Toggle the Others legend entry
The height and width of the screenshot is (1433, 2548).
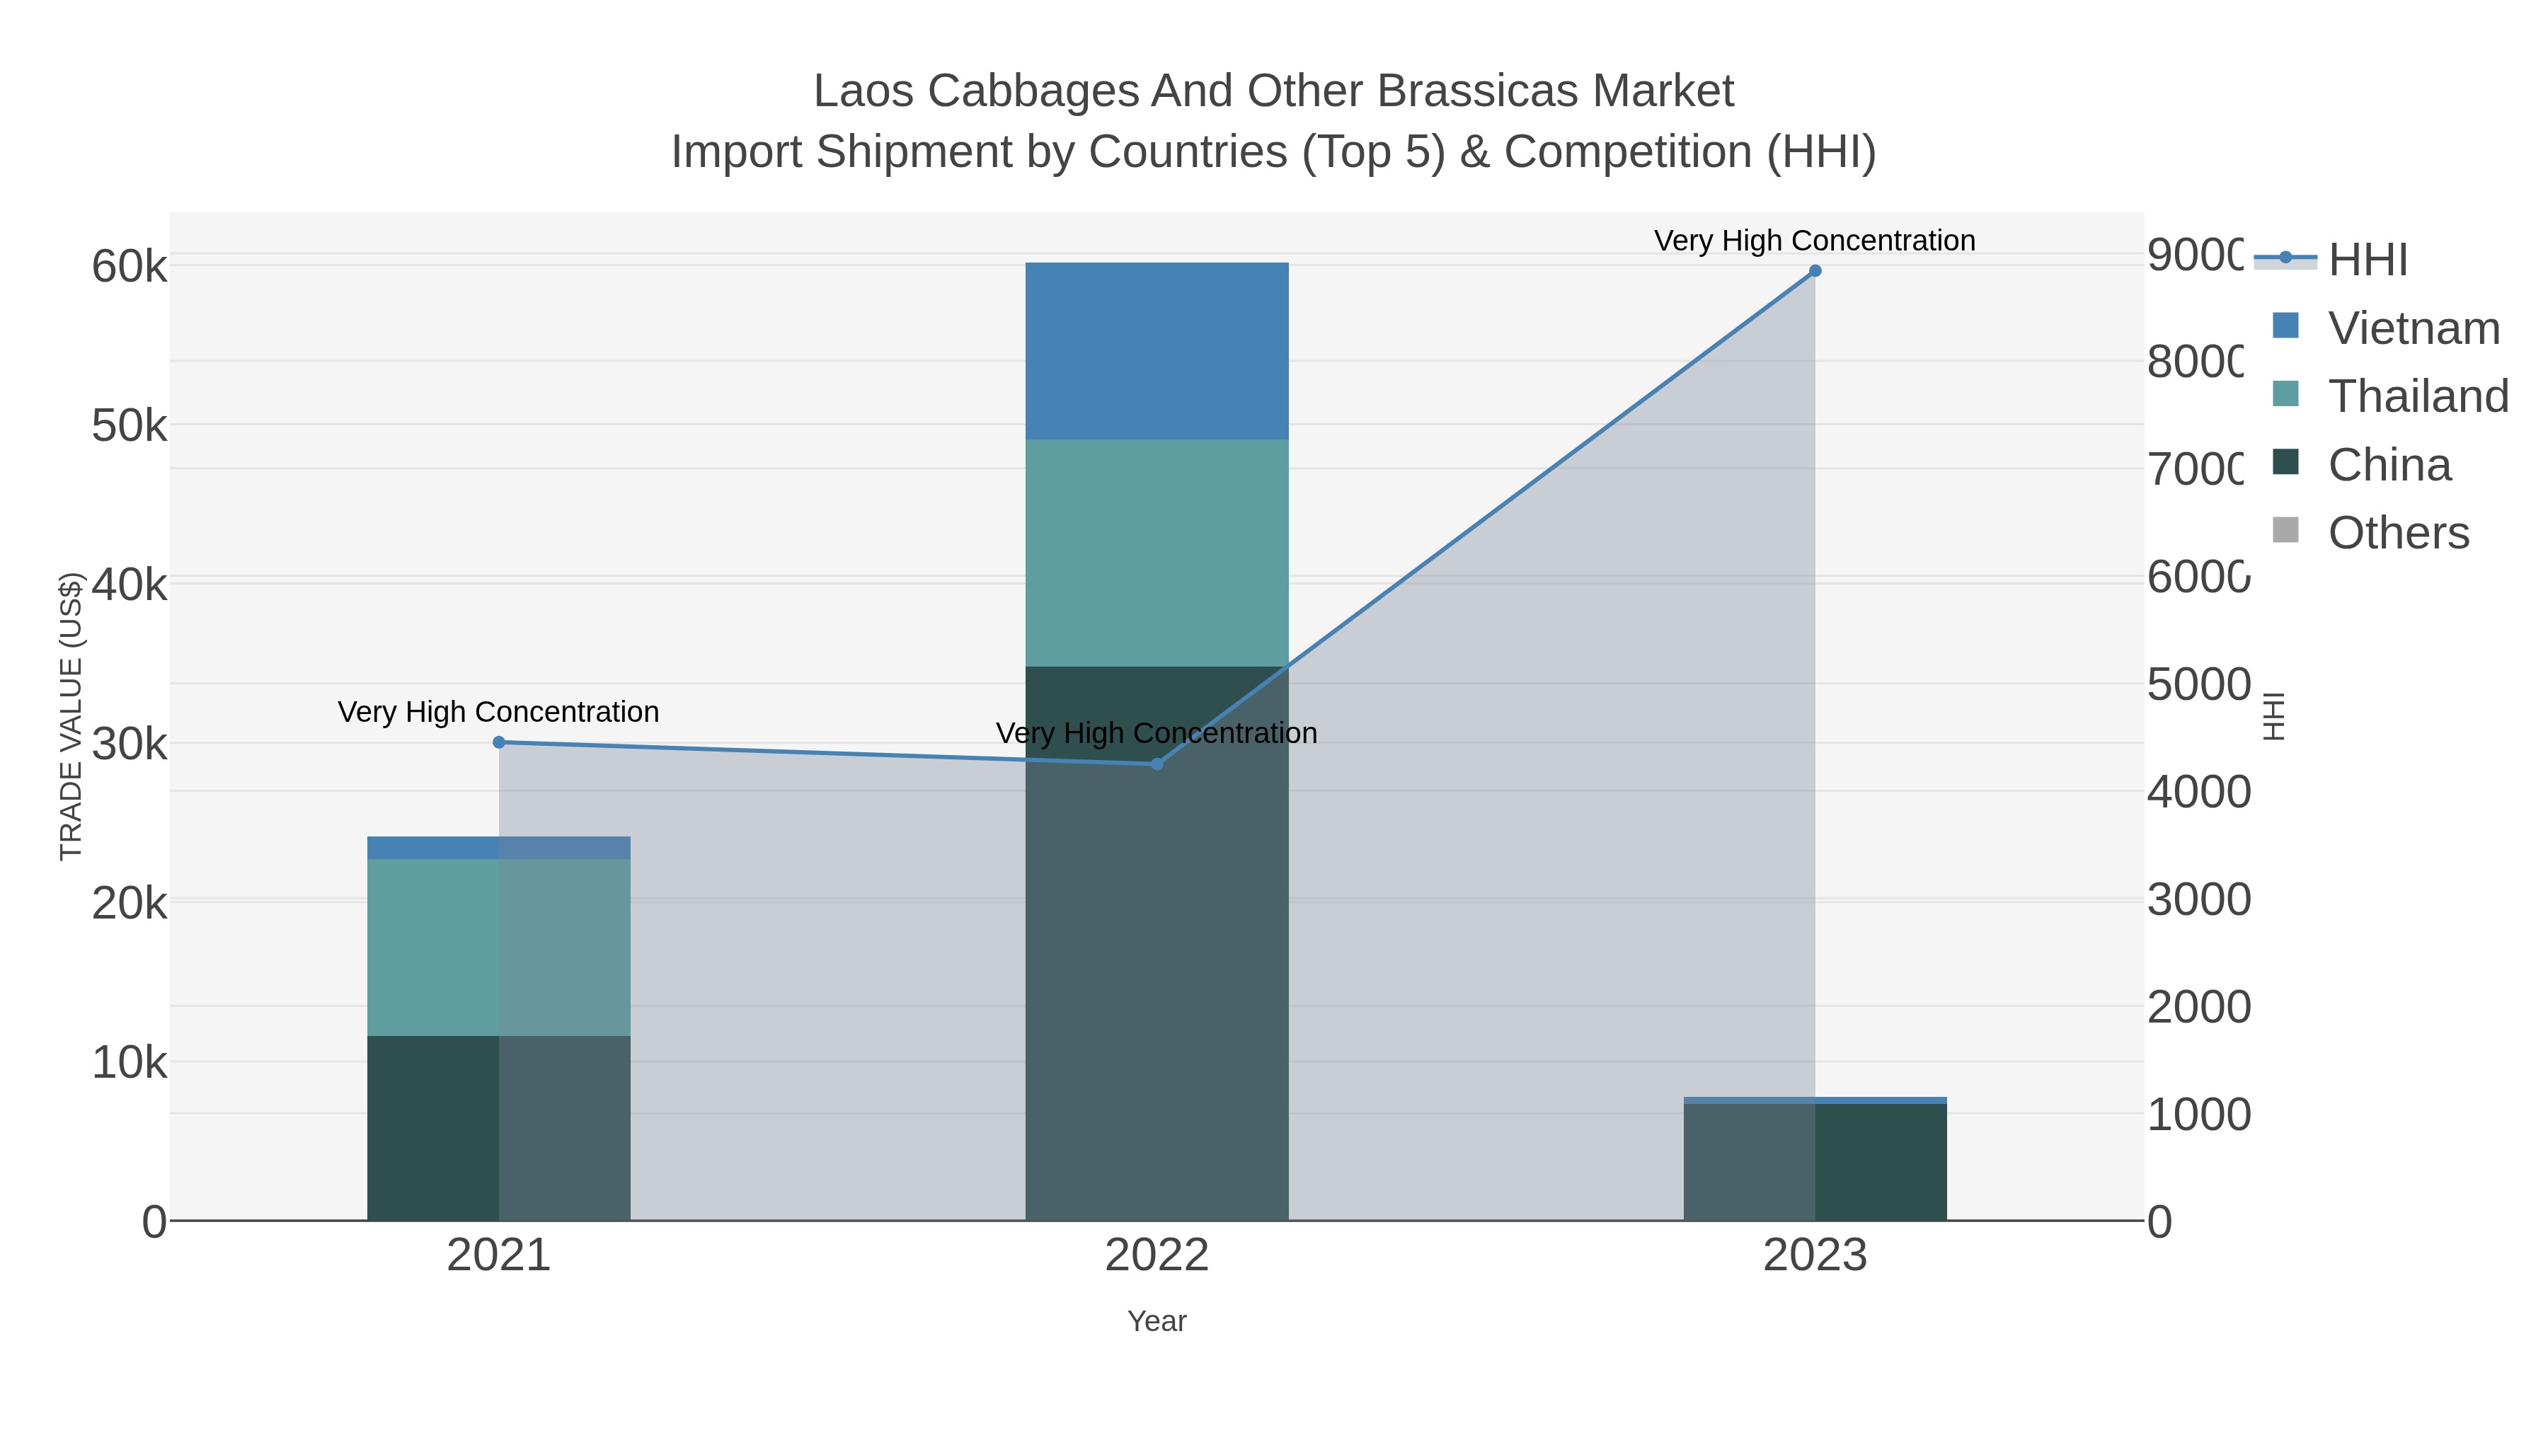point(2371,532)
